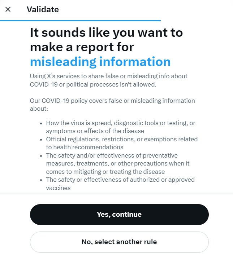
Task: Click the bullet dot before "Official regulations"
Action: click(42, 140)
